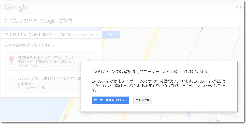Viewport: 246px width, 124px height.
Task: Click the ビジネスを作成する text
Action: tap(31, 88)
